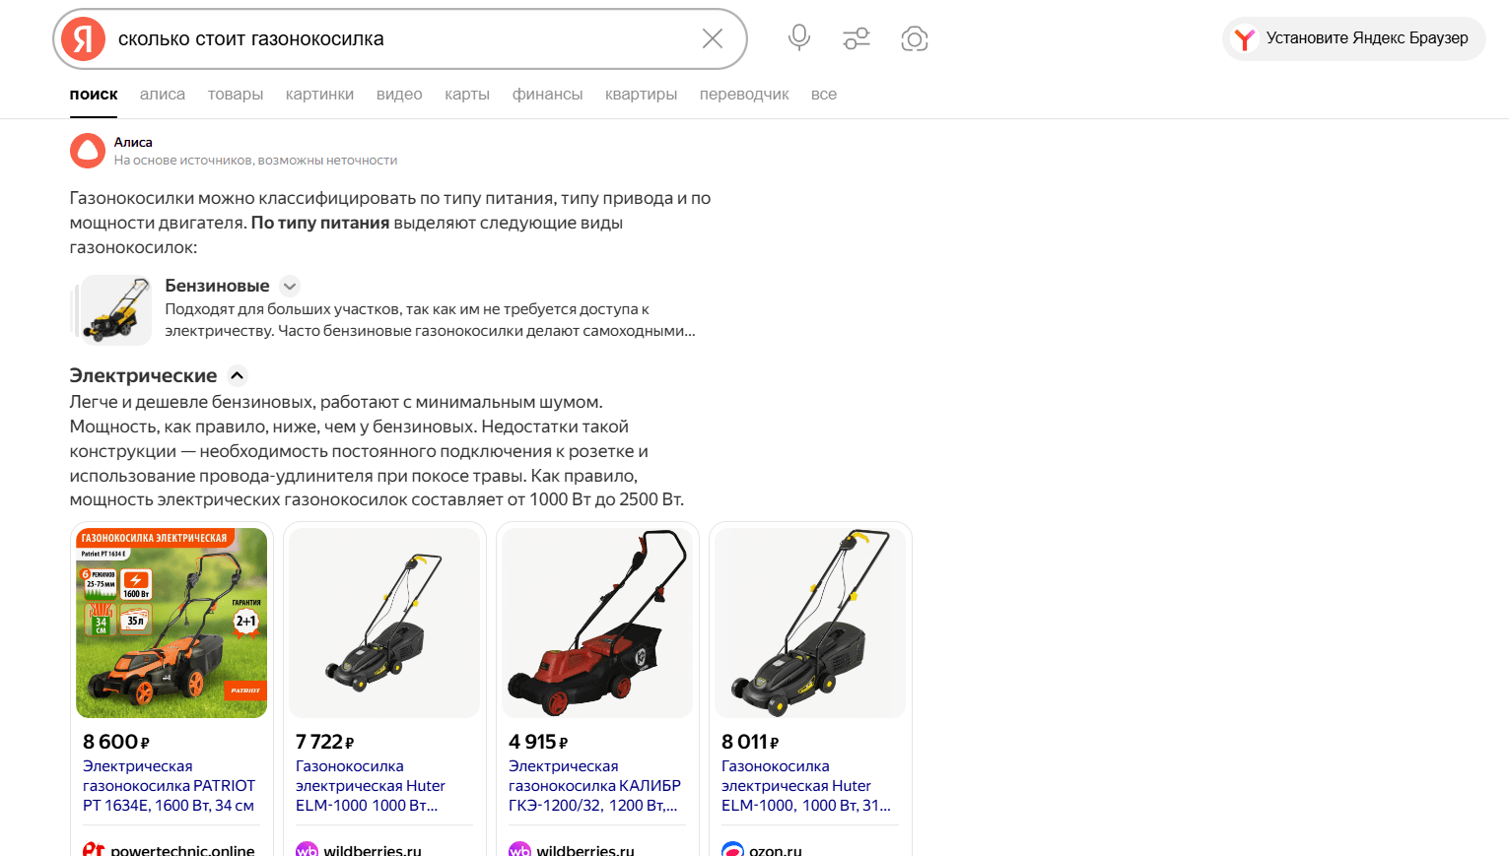Image resolution: width=1509 pixels, height=856 pixels.
Task: Clear the search query with X icon
Action: (713, 38)
